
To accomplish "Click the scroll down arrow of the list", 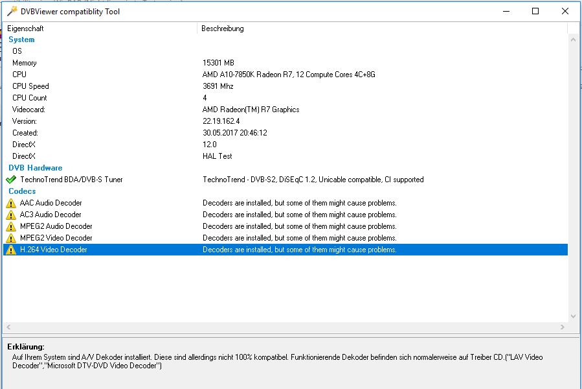I will tap(573, 316).
